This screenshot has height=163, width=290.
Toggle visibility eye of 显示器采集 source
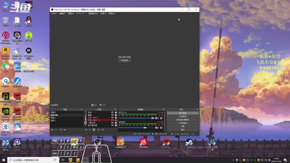[112, 125]
